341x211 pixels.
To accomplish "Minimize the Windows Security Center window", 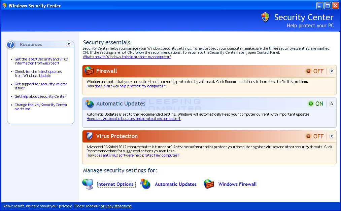I will click(x=320, y=5).
